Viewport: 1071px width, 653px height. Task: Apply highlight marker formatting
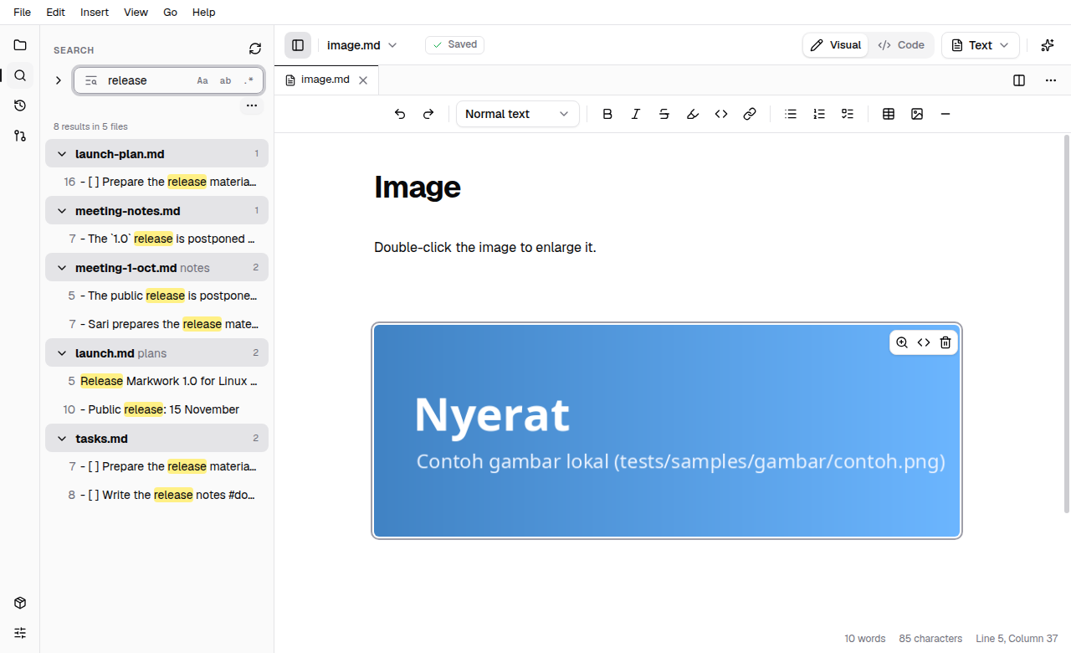coord(693,114)
